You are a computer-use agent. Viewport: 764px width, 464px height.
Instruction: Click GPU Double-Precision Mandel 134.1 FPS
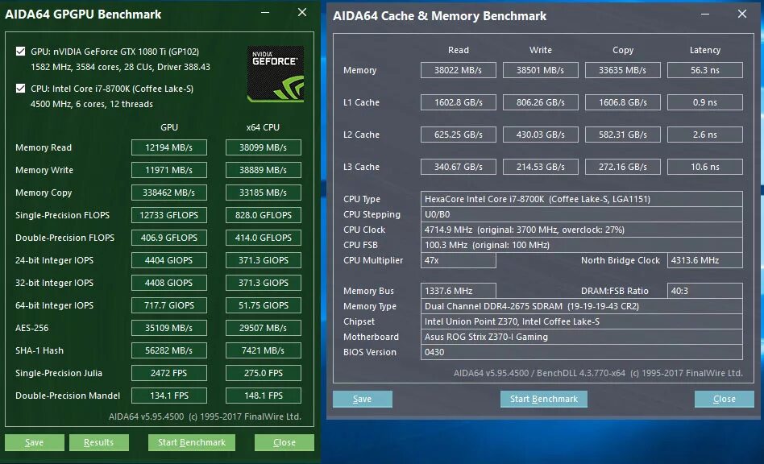(x=169, y=396)
